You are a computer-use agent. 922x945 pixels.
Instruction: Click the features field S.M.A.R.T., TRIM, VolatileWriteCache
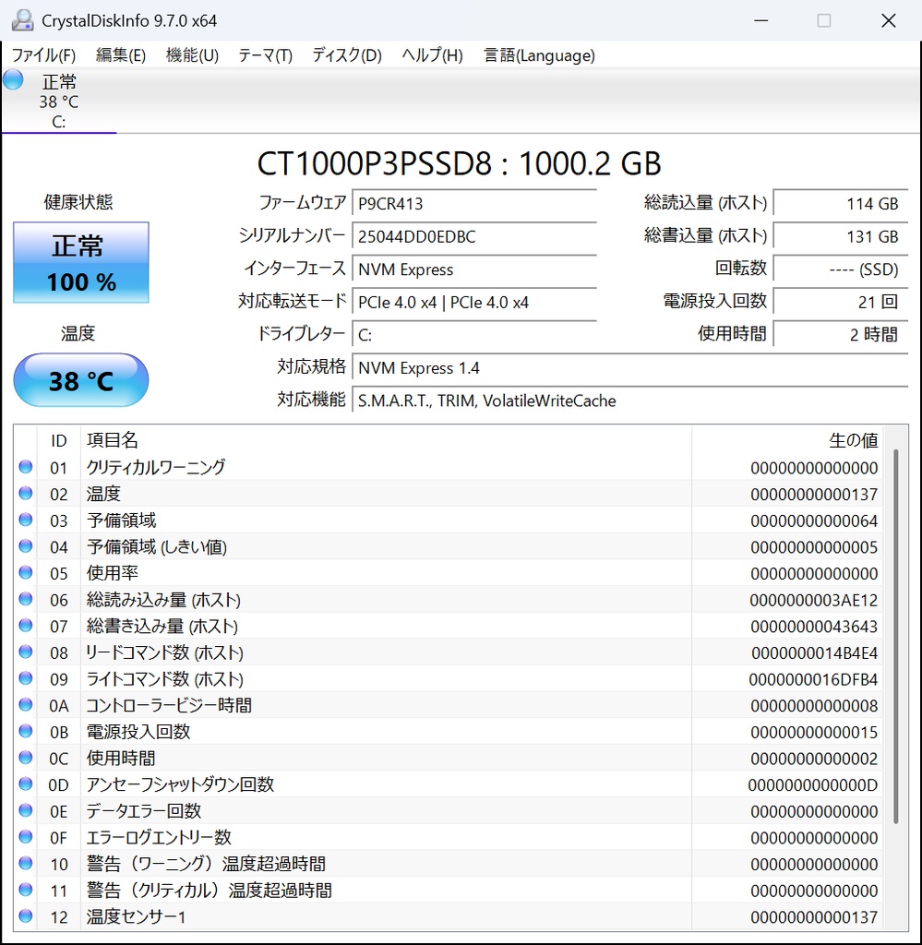[630, 401]
